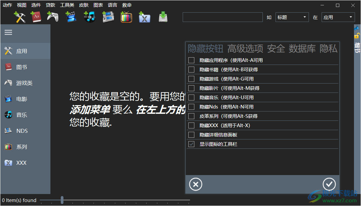Confirm settings with the checkmark button
This screenshot has height=206, width=361.
329,184
